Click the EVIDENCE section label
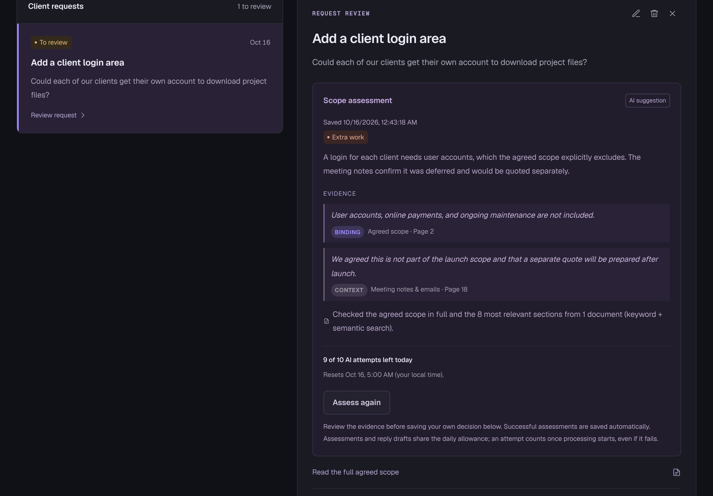The width and height of the screenshot is (713, 496). click(340, 194)
